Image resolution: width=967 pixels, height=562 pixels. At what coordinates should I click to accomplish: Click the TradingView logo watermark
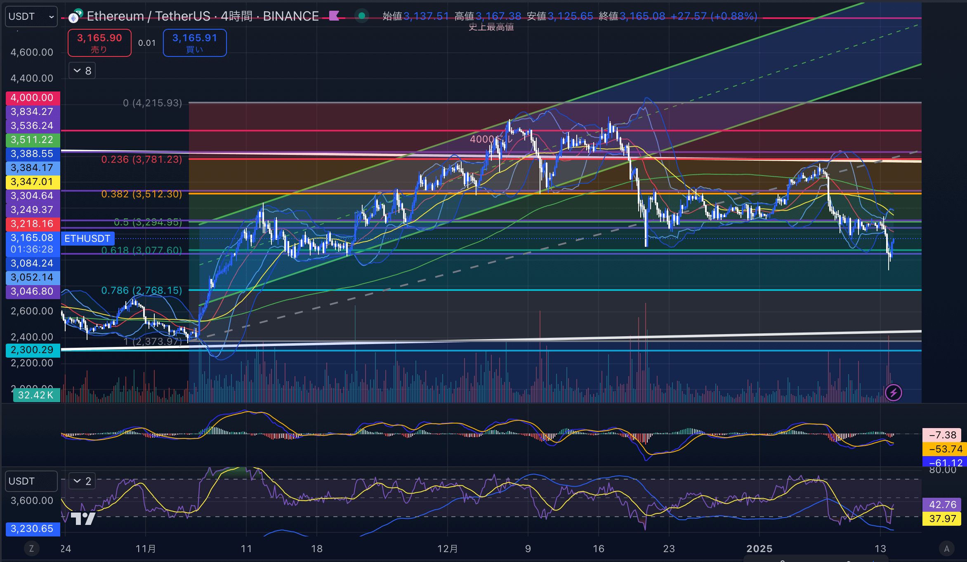click(83, 518)
